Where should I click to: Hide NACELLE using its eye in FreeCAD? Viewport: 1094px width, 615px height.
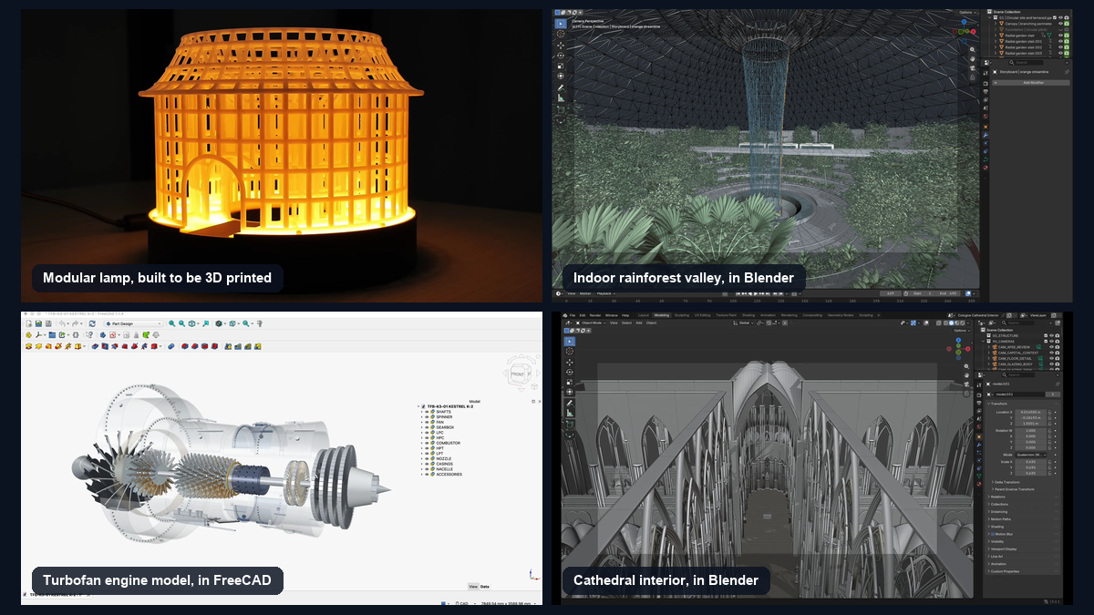point(427,469)
